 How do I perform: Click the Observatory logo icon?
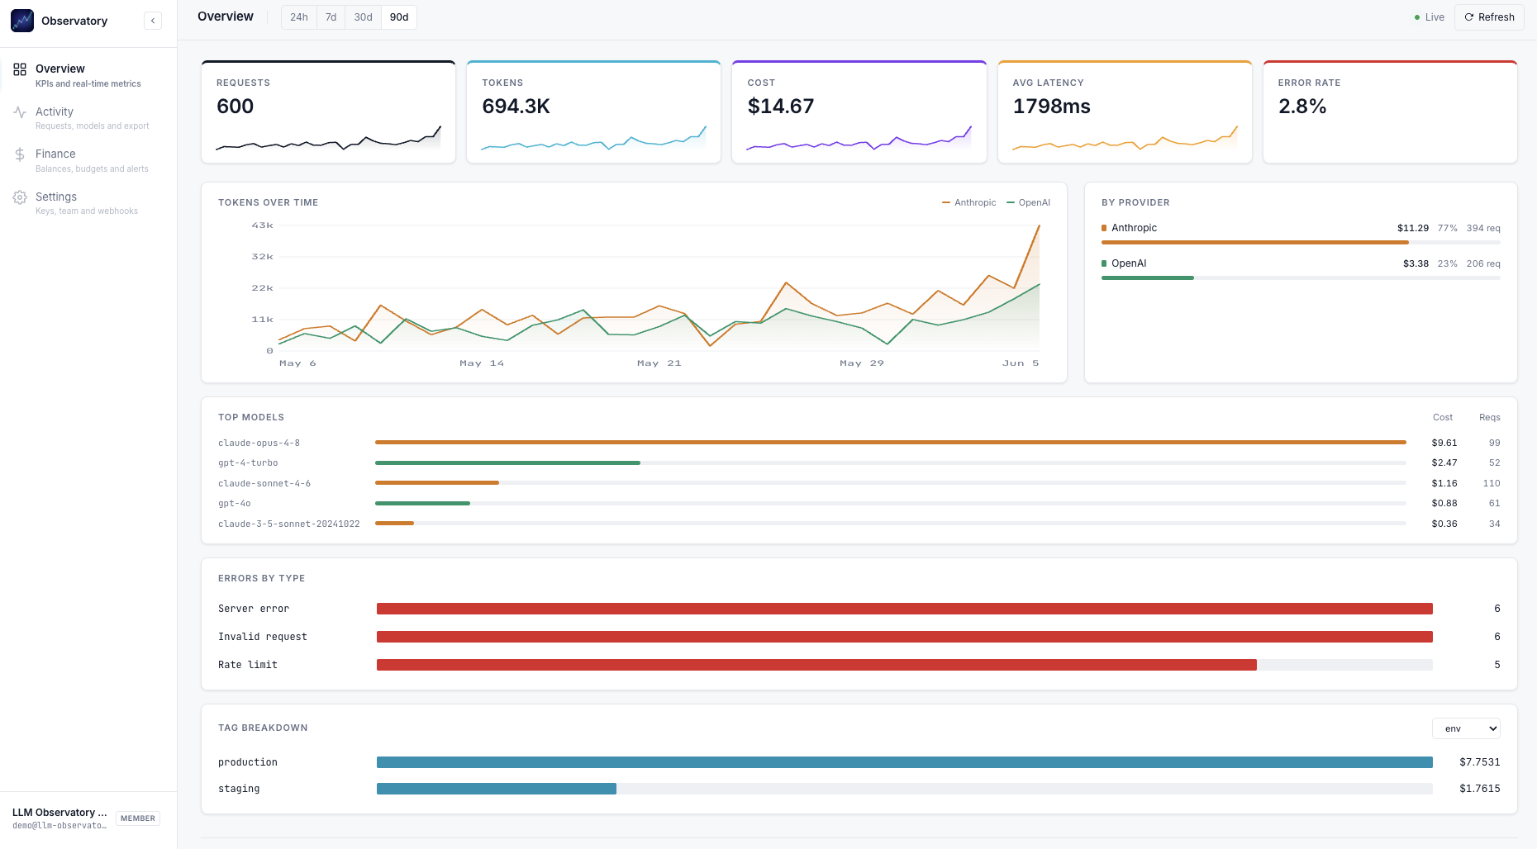click(x=22, y=21)
